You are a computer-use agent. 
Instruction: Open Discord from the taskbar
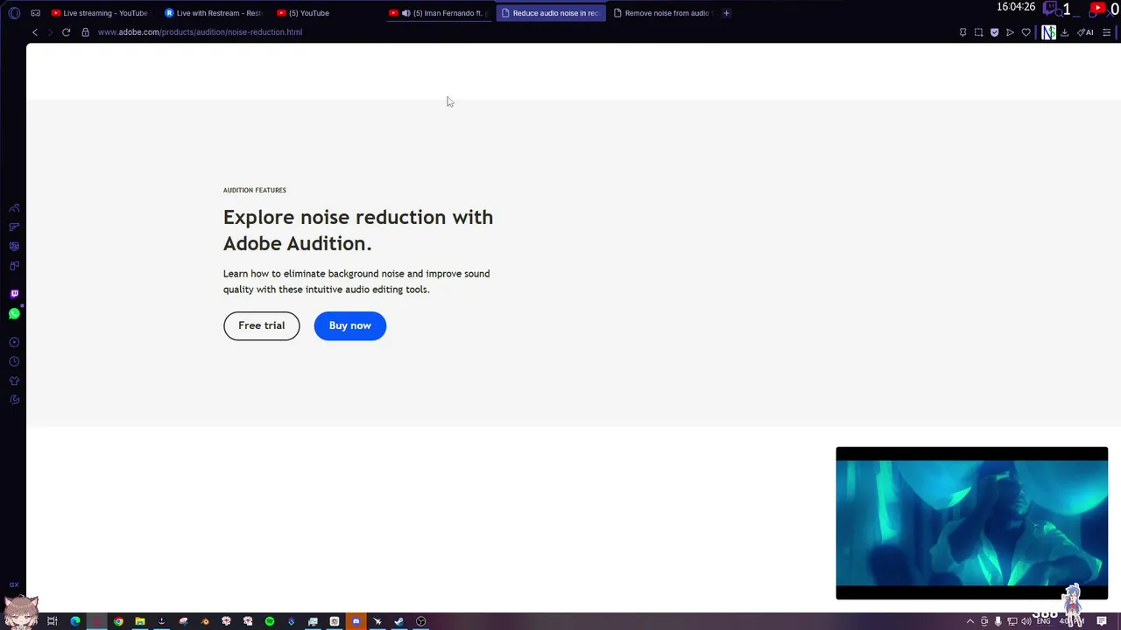point(356,621)
